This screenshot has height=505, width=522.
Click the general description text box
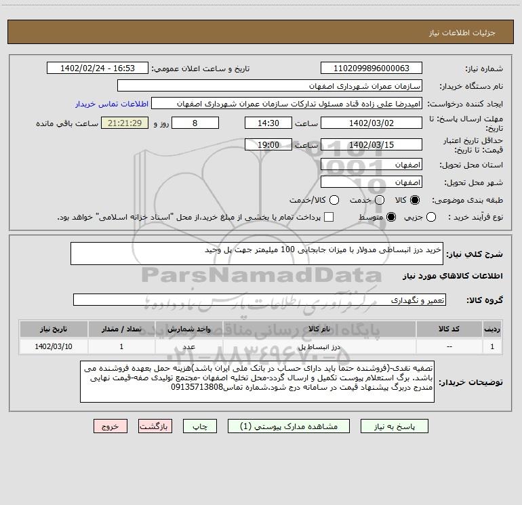(257, 254)
